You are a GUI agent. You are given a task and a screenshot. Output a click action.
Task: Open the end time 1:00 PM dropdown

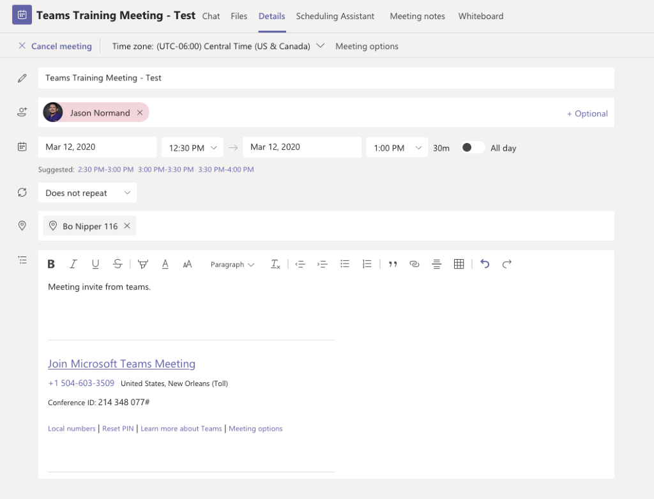tap(397, 147)
